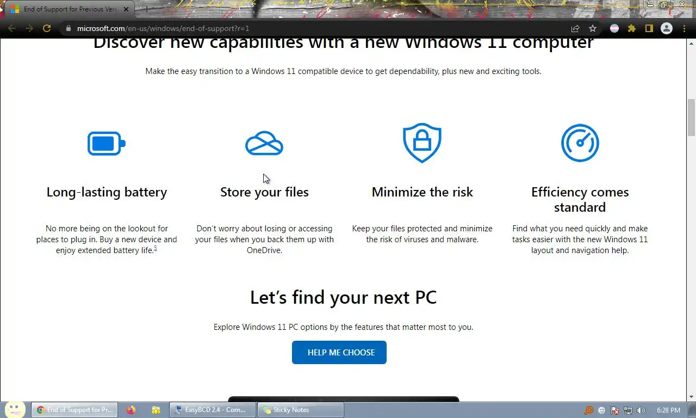696x418 pixels.
Task: Open the network tray icon
Action: tap(628, 410)
